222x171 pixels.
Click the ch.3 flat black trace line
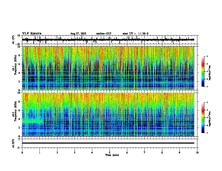[108, 143]
